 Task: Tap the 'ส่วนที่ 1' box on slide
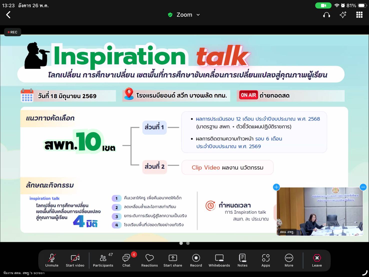(x=154, y=127)
